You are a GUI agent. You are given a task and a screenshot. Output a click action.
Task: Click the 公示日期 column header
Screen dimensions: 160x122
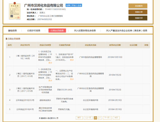point(133,45)
